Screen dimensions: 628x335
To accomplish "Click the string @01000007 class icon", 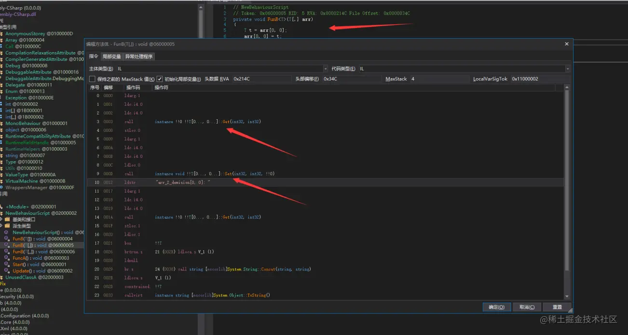I will point(1,155).
